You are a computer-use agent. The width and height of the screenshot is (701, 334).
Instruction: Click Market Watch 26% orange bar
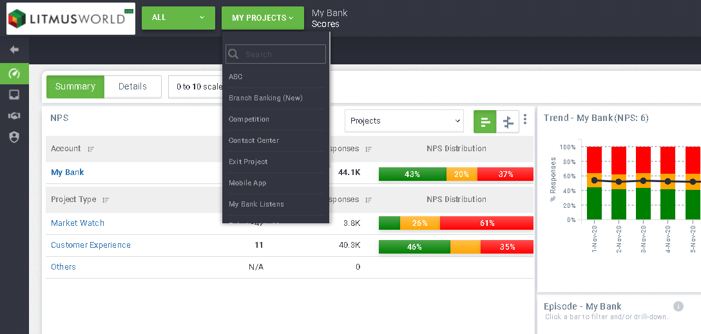click(420, 223)
